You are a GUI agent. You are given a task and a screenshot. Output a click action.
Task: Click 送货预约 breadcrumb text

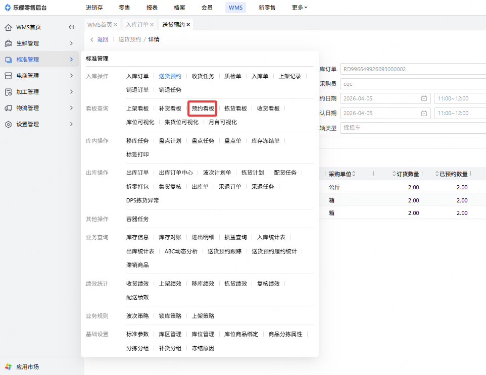click(129, 39)
